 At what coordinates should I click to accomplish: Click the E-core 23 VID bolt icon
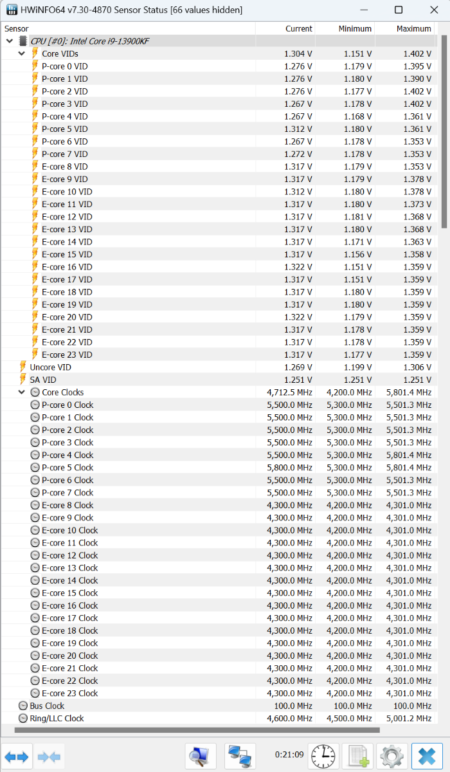(35, 354)
